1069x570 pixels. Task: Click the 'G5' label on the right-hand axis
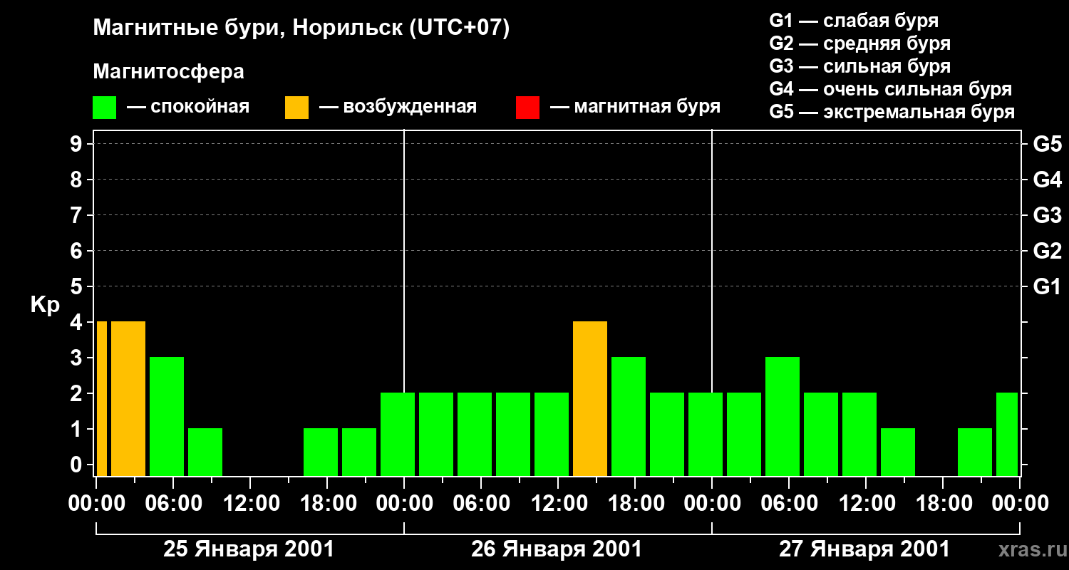(x=1047, y=144)
